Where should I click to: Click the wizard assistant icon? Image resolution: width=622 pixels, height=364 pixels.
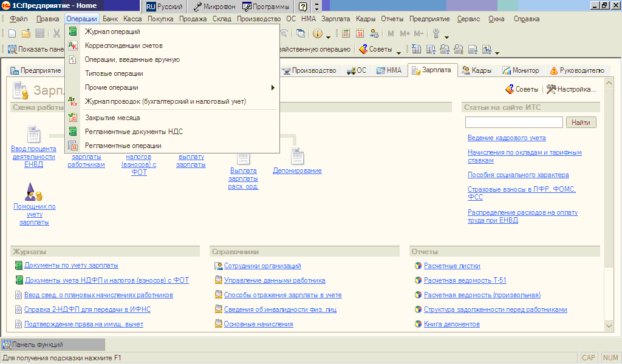tap(33, 192)
